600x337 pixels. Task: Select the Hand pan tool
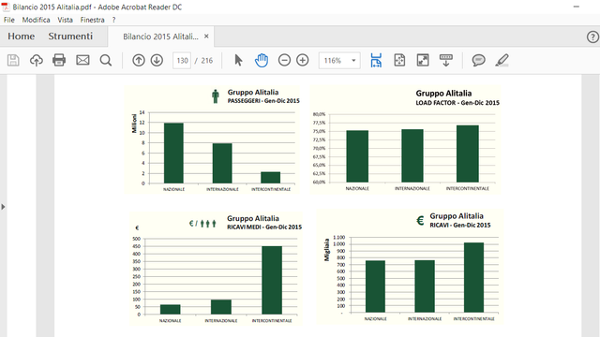point(262,60)
